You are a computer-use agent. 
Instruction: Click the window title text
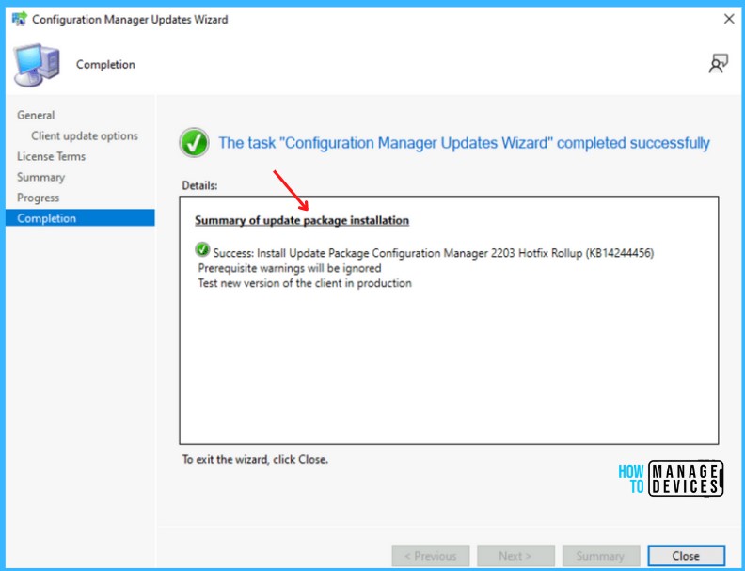[x=130, y=20]
